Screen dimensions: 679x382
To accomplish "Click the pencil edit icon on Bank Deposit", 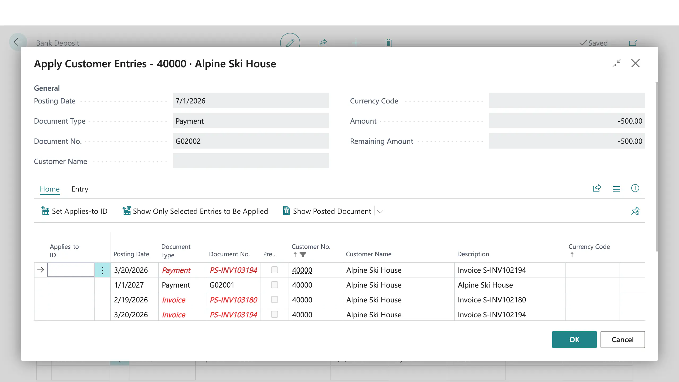I will pos(290,42).
